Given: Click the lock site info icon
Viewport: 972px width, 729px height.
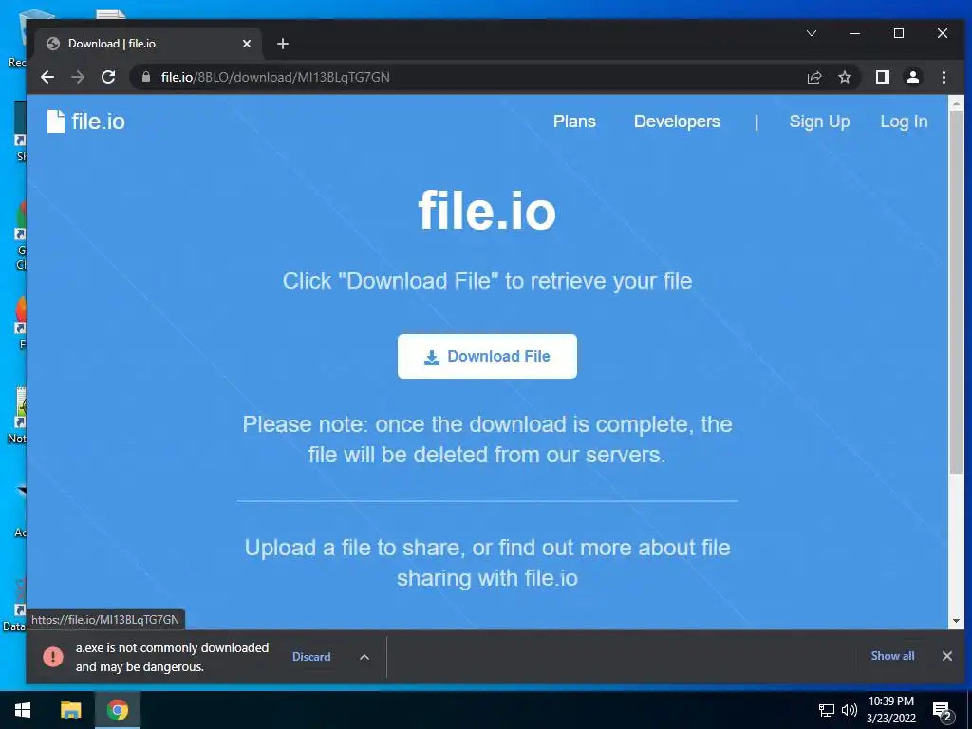Looking at the screenshot, I should [x=146, y=77].
